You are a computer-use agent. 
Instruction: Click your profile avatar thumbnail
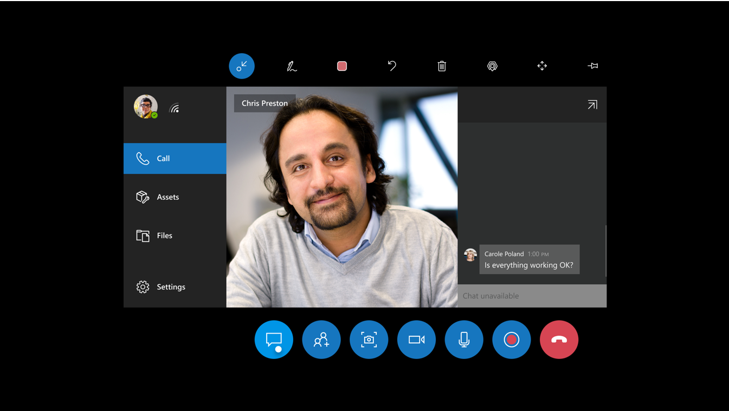145,106
